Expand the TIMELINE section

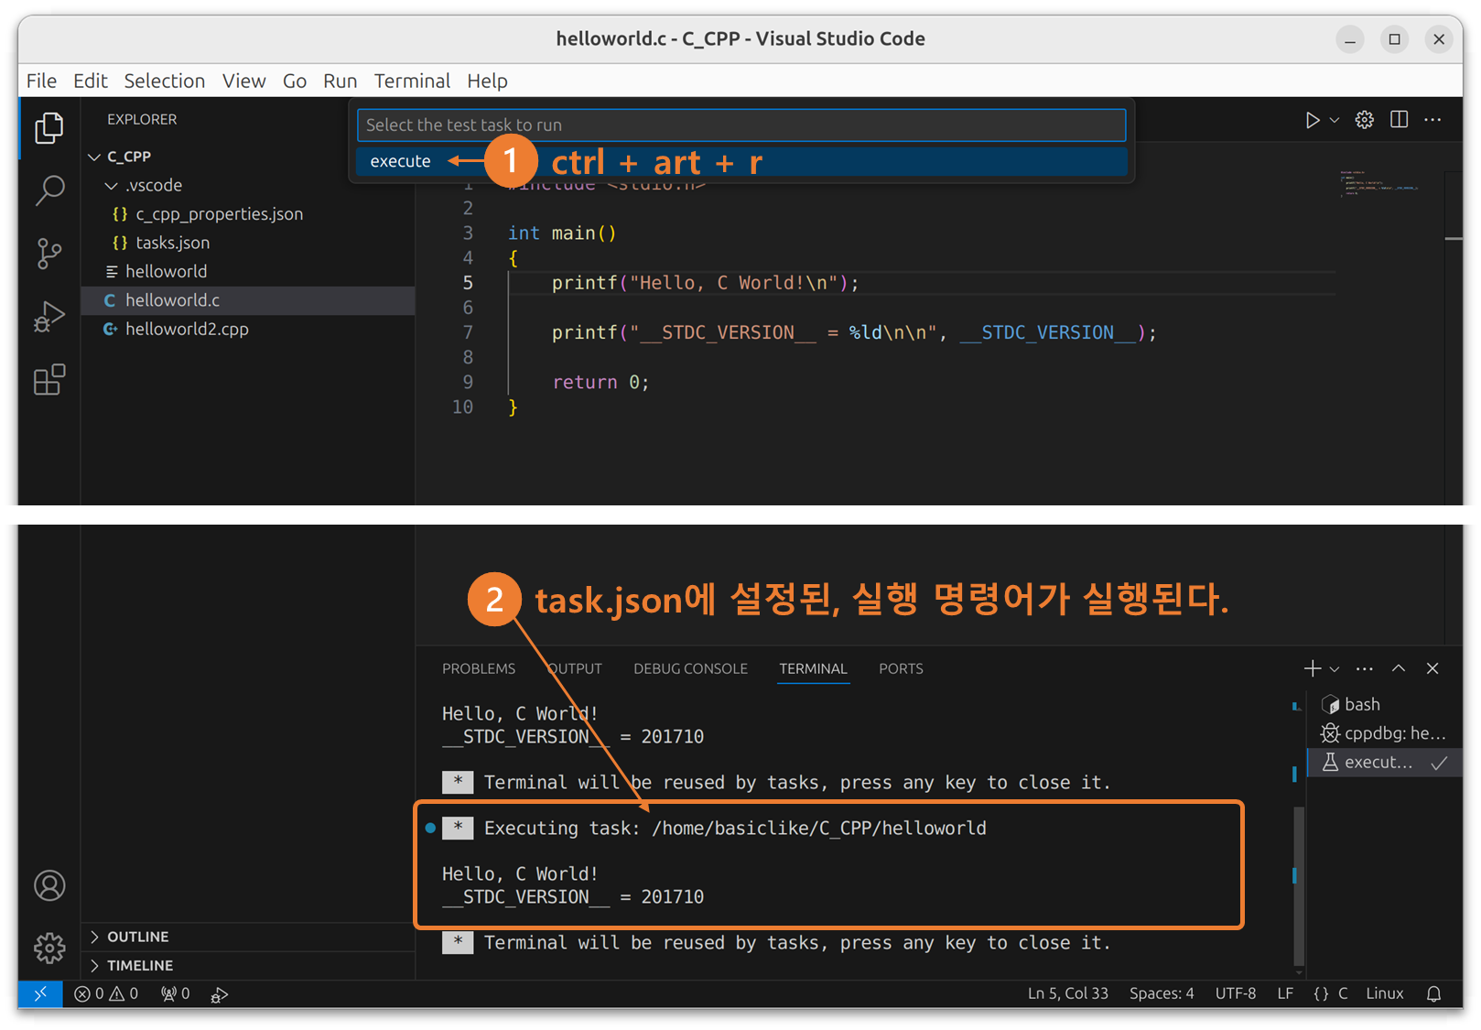pyautogui.click(x=248, y=965)
